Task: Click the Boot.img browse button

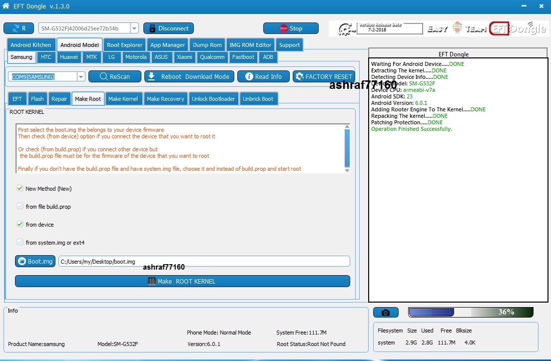Action: (35, 261)
